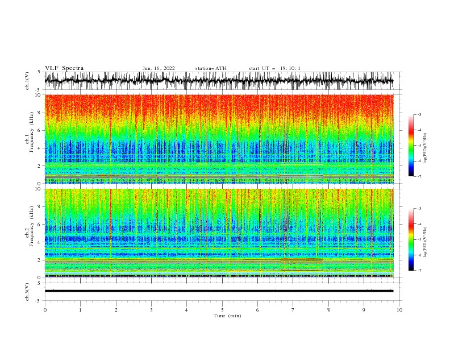Image resolution: width=450 pixels, height=348 pixels.
Task: Click the time axis tick label 0
Action: 45,310
